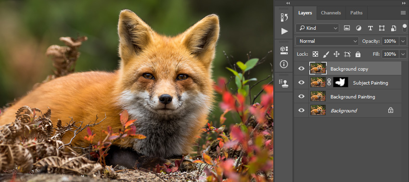This screenshot has width=409, height=182.
Task: Click the Fill label
Action: pos(377,54)
